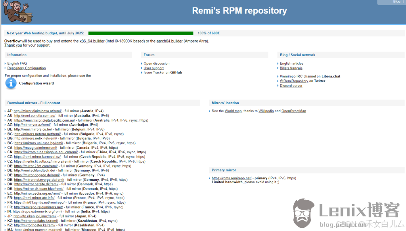
Task: Open the Blog tab at top right
Action: [396, 2]
